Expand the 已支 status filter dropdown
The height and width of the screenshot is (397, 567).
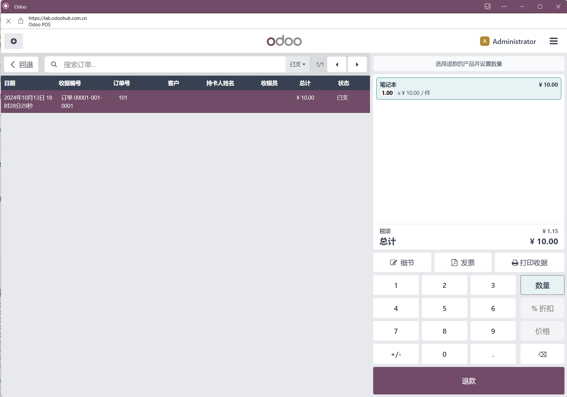click(x=298, y=65)
